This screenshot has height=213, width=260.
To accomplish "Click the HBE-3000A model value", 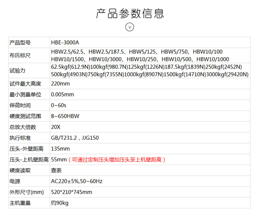I will click(x=65, y=43).
